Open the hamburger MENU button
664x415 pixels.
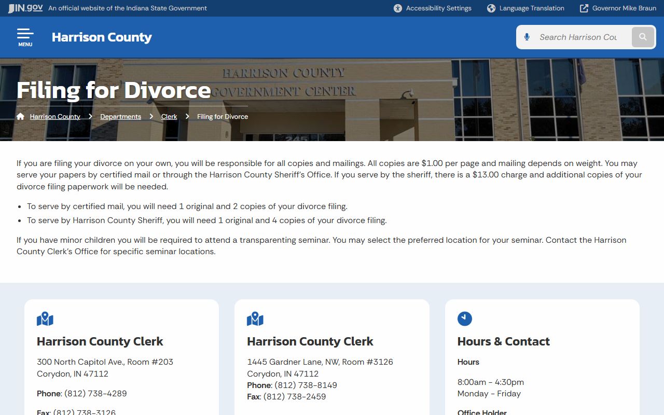coord(25,37)
